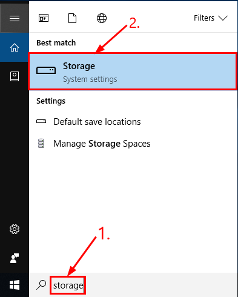Open the Filters dropdown chevron
The image size is (238, 297).
coord(223,18)
